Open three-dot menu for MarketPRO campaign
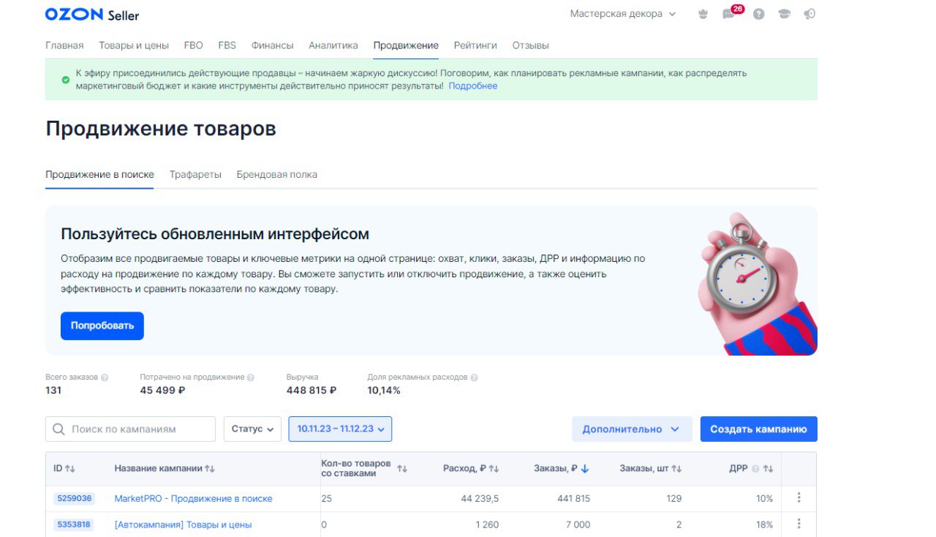 (799, 497)
